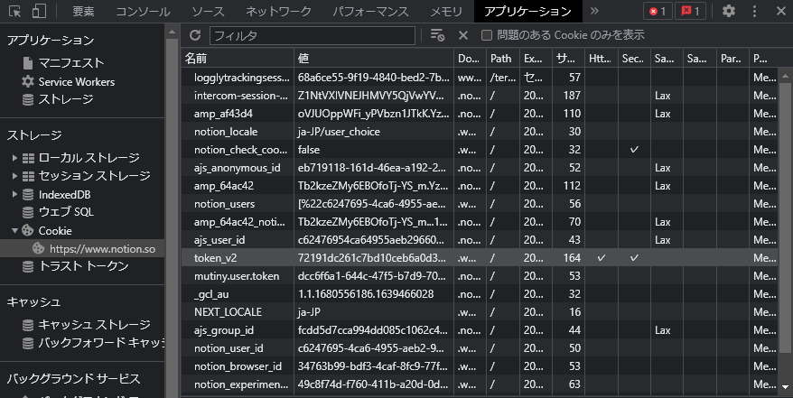Open Service Workers in the sidebar
Image resolution: width=793 pixels, height=398 pixels.
tap(77, 81)
